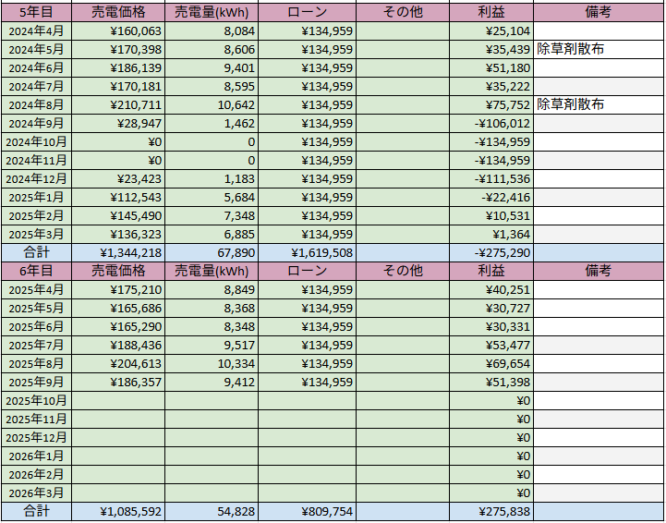This screenshot has width=666, height=523.
Task: Click the 67,890 total kWh cell
Action: click(x=212, y=252)
